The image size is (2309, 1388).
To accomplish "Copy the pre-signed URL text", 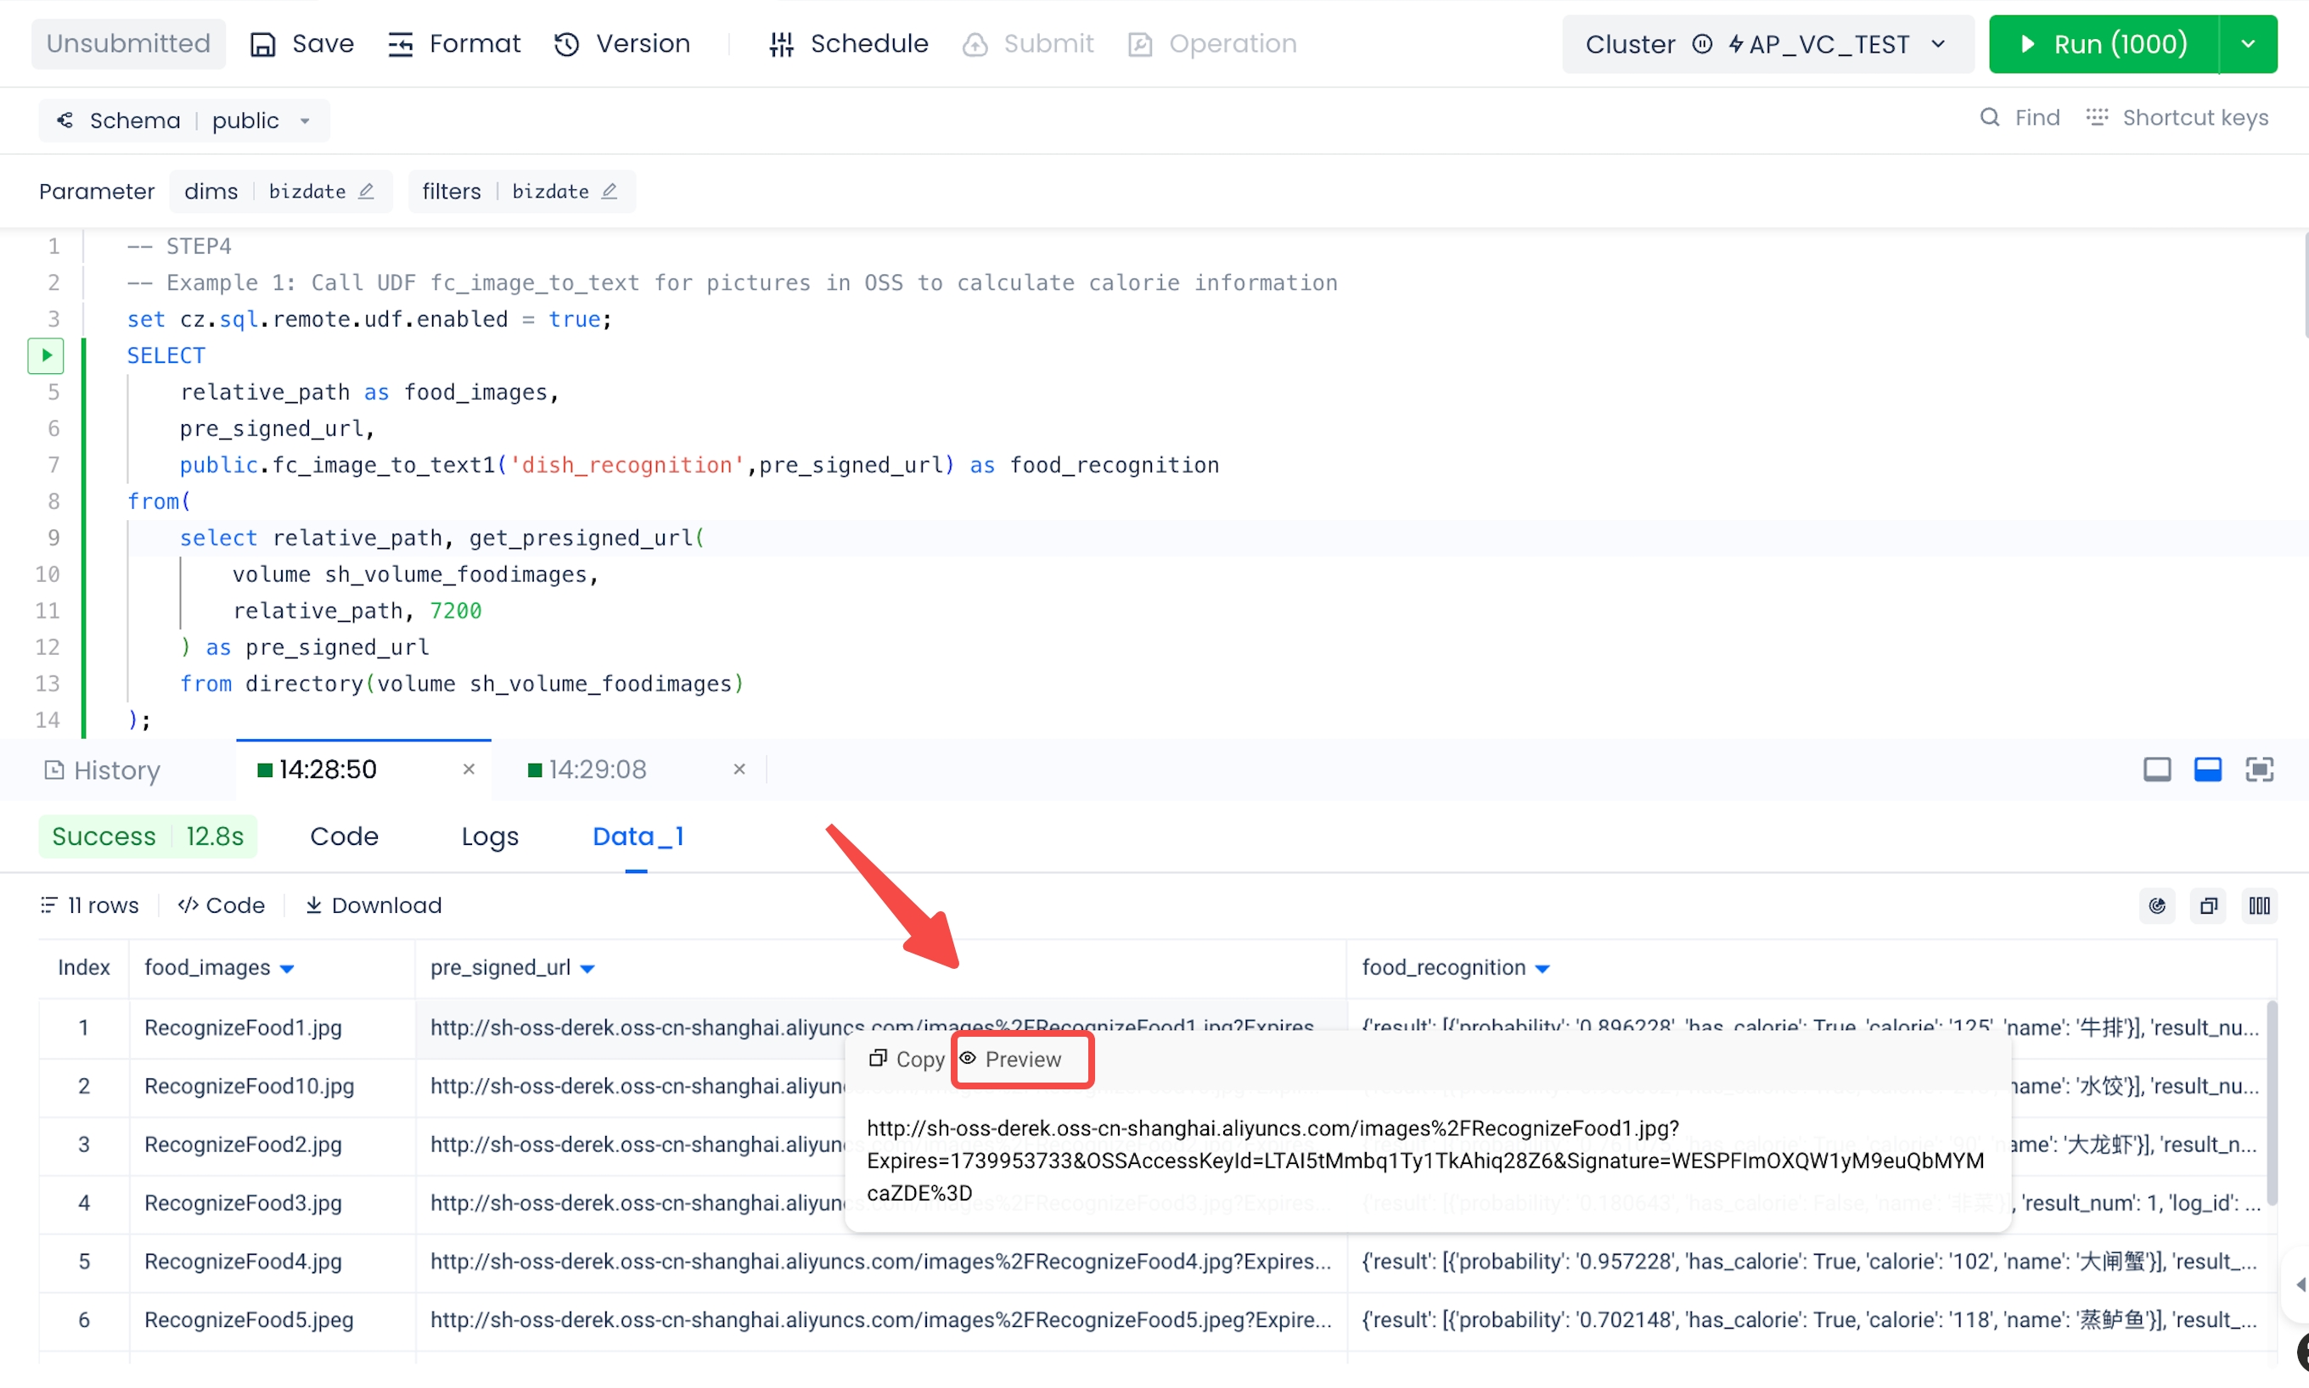I will point(906,1059).
